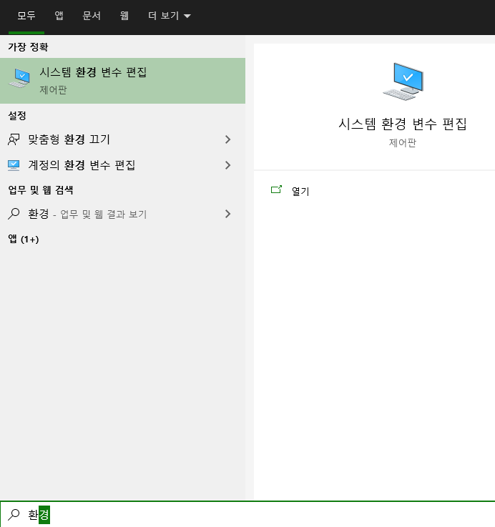The height and width of the screenshot is (527, 495).
Task: Expand the 앱 (1+) section header
Action: [x=24, y=239]
